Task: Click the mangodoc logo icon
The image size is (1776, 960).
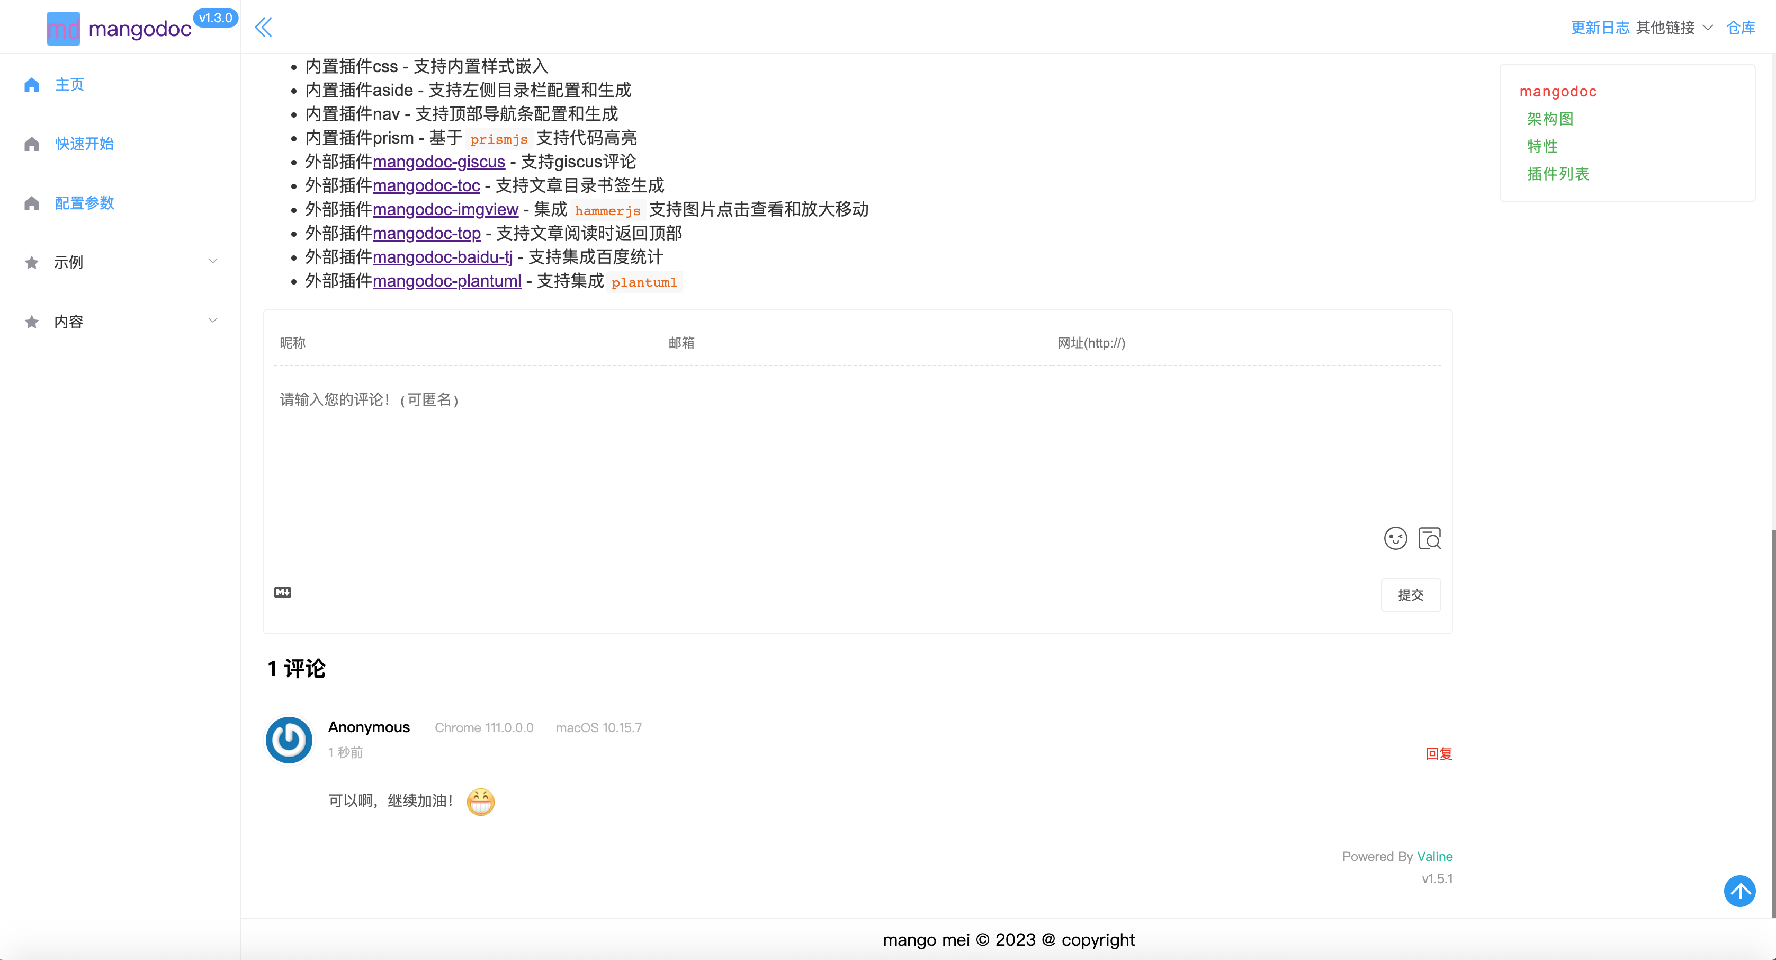Action: [62, 28]
